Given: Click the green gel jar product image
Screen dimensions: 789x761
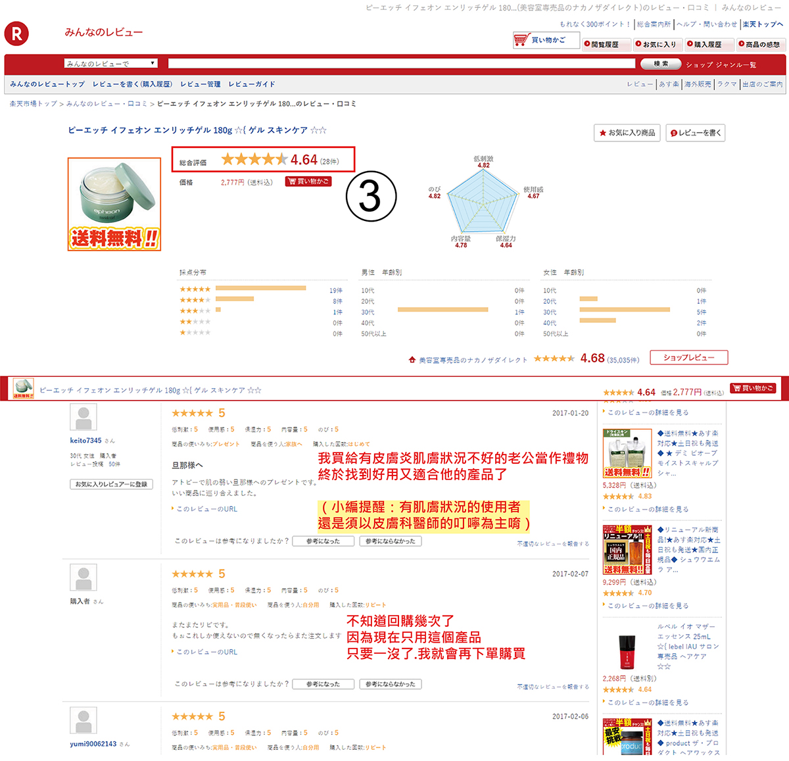Looking at the screenshot, I should (x=114, y=204).
